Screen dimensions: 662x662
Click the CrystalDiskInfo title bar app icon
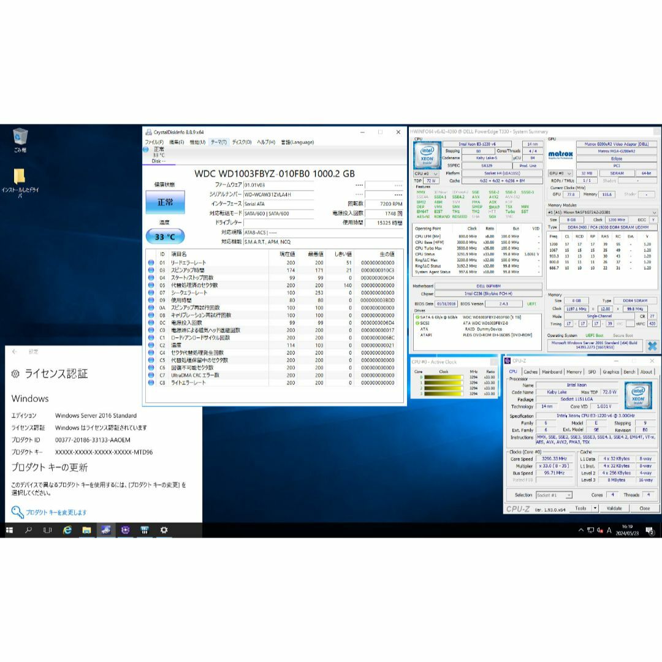click(148, 132)
